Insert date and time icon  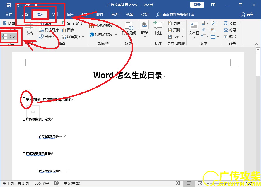point(213,30)
